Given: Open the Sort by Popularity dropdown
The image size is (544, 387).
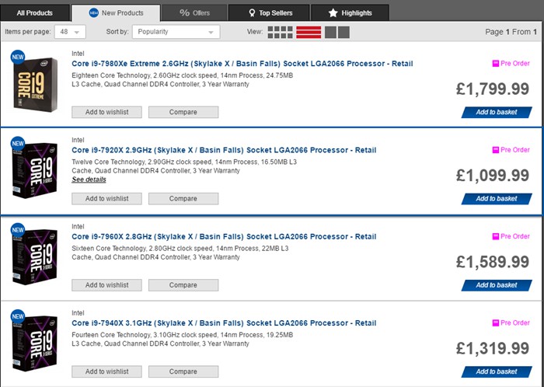Looking at the screenshot, I should click(x=176, y=32).
